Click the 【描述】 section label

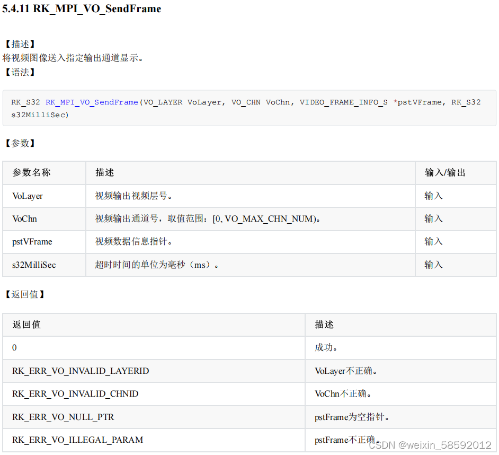(19, 43)
